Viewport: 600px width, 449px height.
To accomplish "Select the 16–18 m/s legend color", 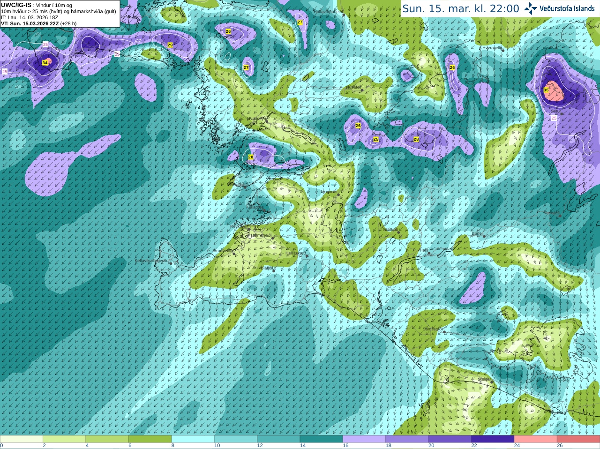I will point(364,439).
